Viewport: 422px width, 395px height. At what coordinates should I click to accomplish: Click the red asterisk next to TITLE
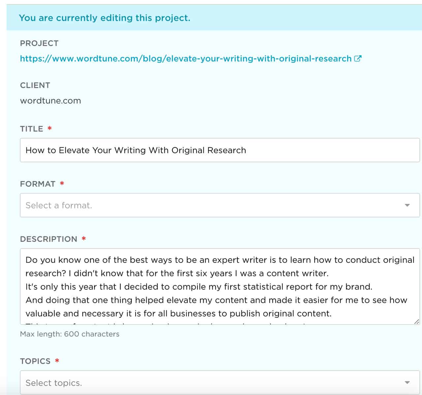pos(49,129)
